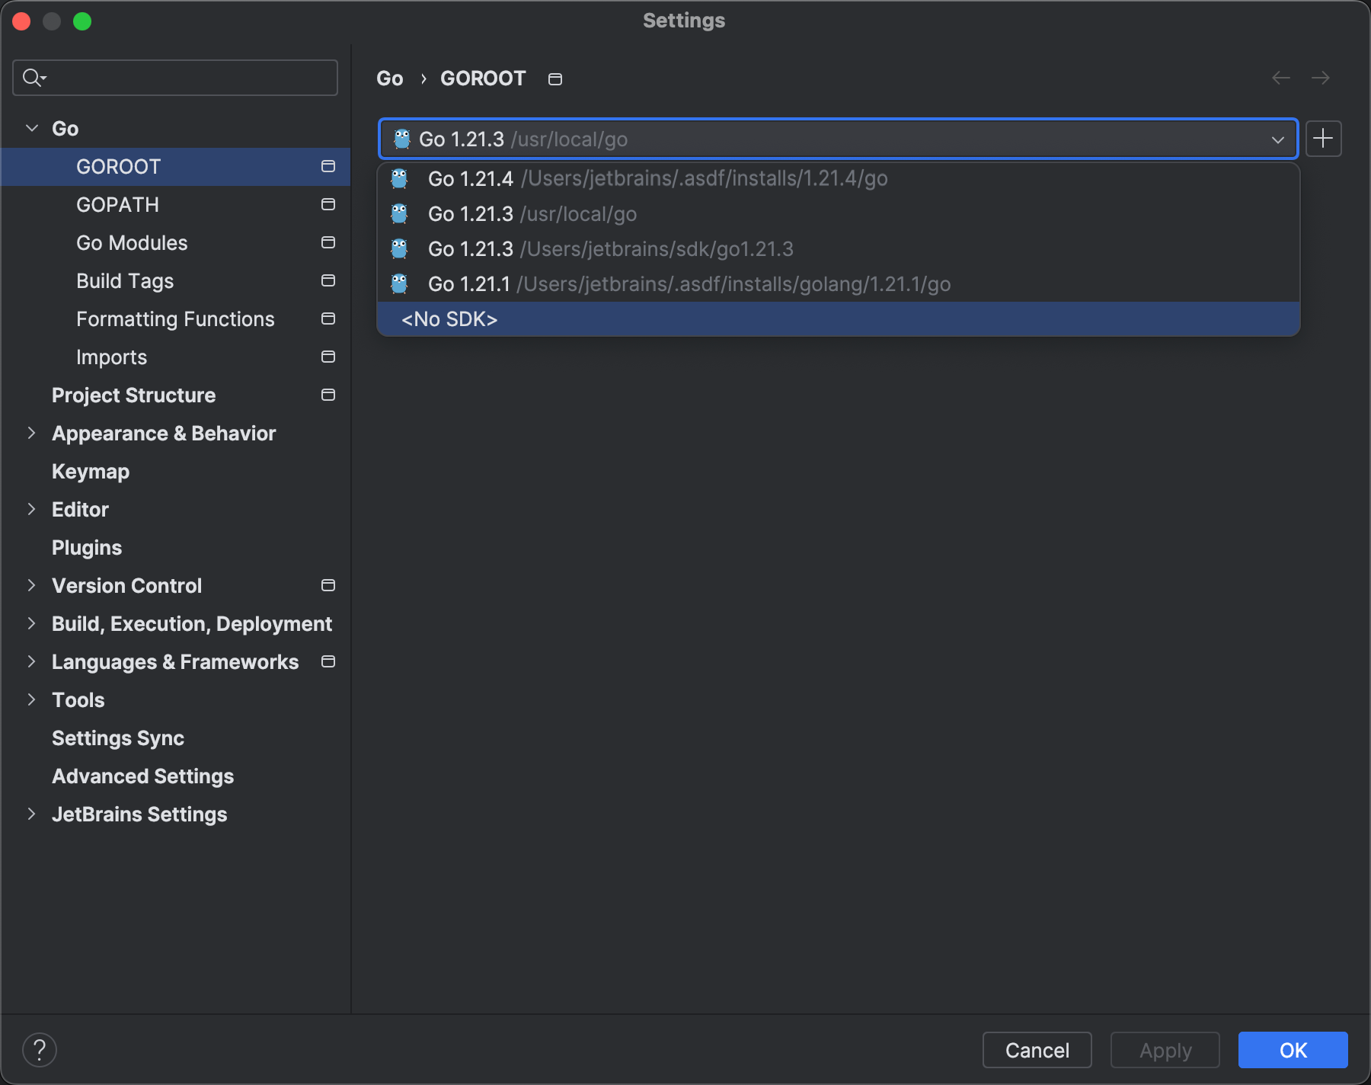Navigate back with the left arrow icon
This screenshot has width=1371, height=1085.
(1281, 78)
